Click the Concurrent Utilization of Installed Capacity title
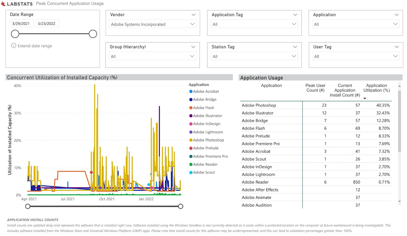 click(x=62, y=78)
